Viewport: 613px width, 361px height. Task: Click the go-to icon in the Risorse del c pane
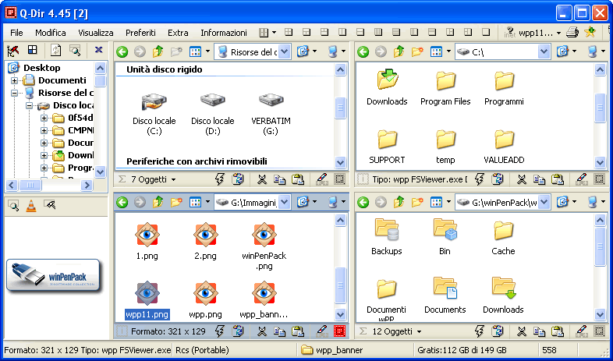302,51
